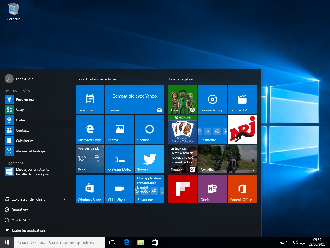Click 'Jouer et explorer' group header
330x248 pixels.
[181, 79]
